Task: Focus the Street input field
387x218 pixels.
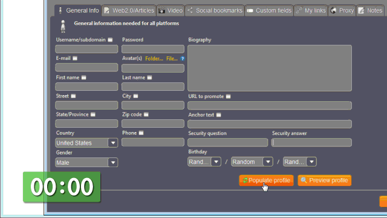Action: click(86, 105)
